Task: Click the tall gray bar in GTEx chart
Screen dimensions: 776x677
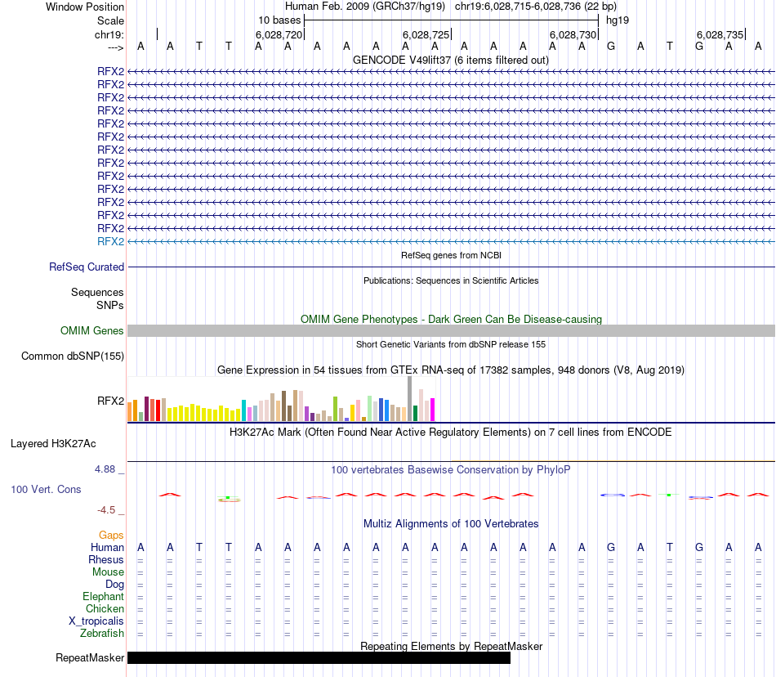Action: [410, 399]
